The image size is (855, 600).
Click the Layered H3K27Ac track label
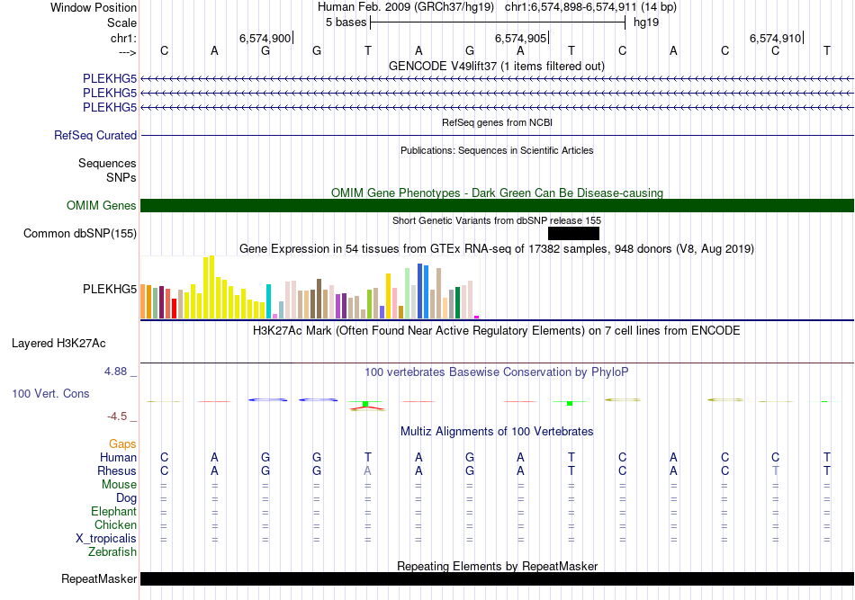click(x=58, y=344)
